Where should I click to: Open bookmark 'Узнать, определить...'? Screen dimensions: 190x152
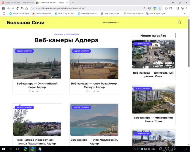click(42, 13)
